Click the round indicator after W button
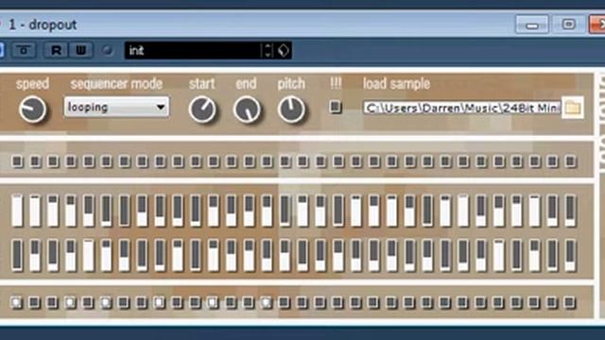Image resolution: width=605 pixels, height=340 pixels. point(108,50)
